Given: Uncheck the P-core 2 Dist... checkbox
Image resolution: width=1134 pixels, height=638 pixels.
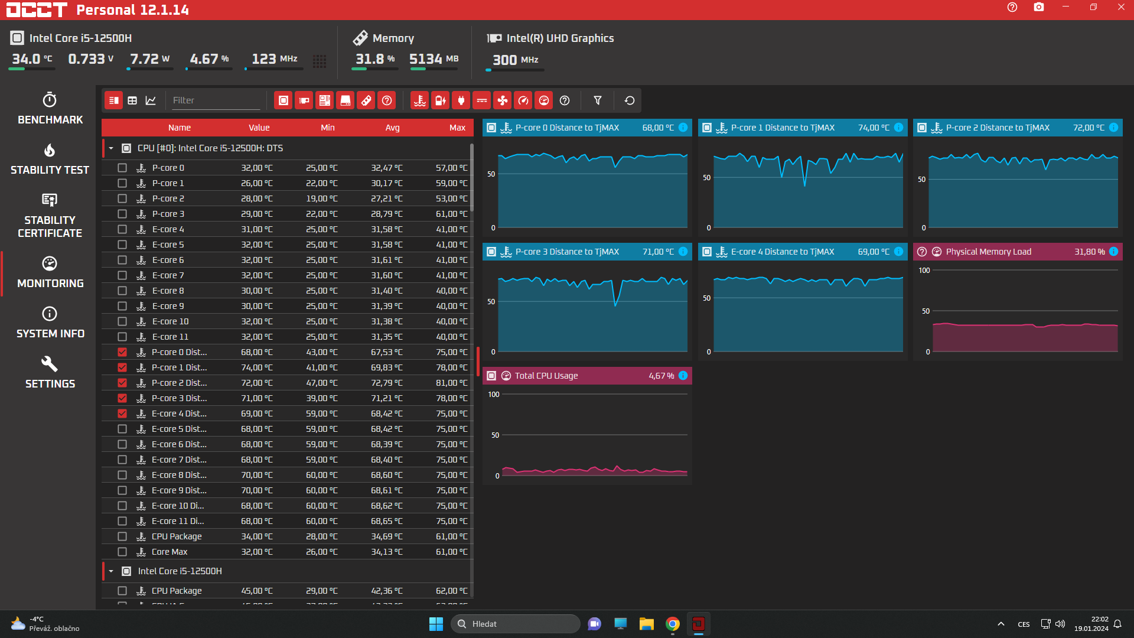Looking at the screenshot, I should [x=122, y=383].
